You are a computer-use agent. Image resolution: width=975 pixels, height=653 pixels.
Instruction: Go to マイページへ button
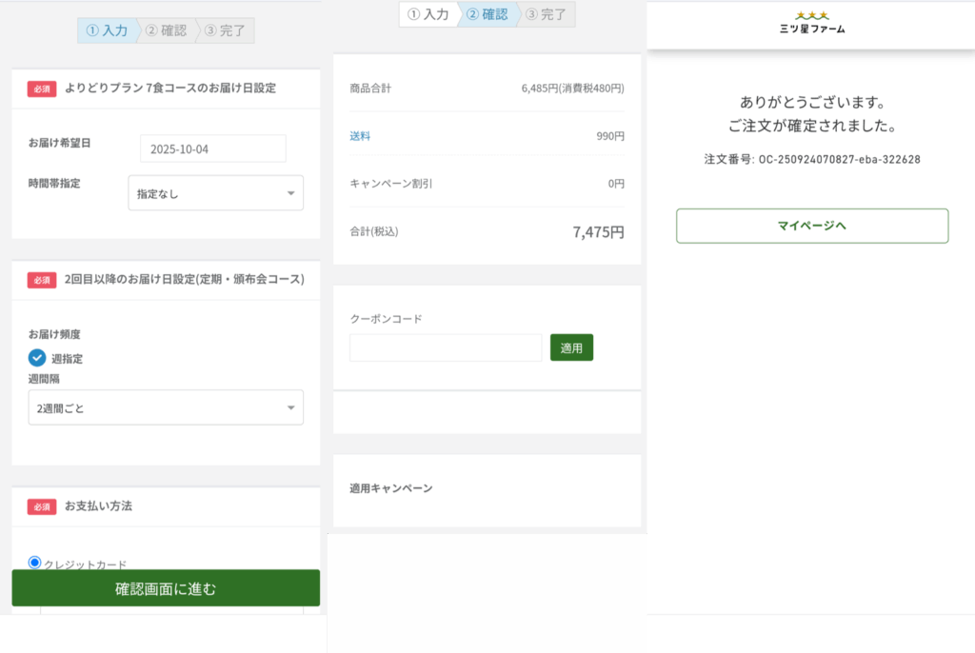pyautogui.click(x=812, y=226)
